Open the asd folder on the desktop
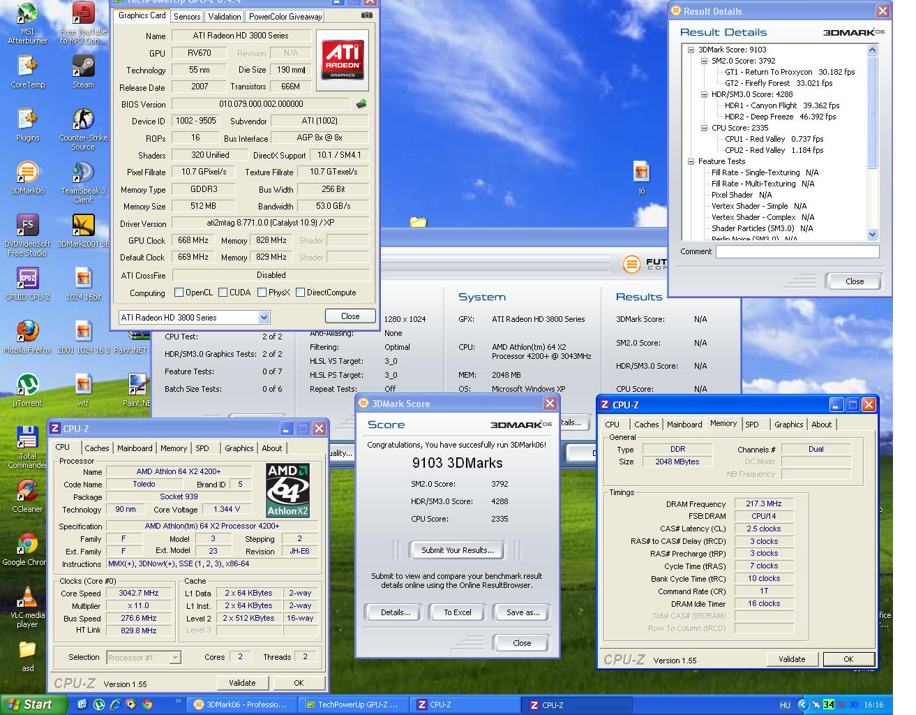The width and height of the screenshot is (916, 715). tap(27, 656)
